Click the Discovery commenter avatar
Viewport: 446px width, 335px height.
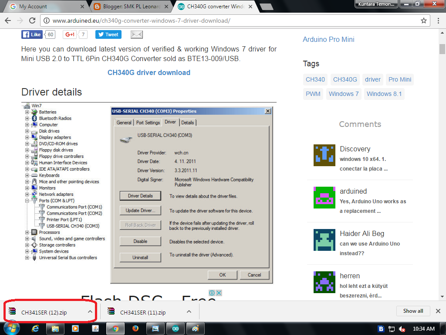[324, 155]
